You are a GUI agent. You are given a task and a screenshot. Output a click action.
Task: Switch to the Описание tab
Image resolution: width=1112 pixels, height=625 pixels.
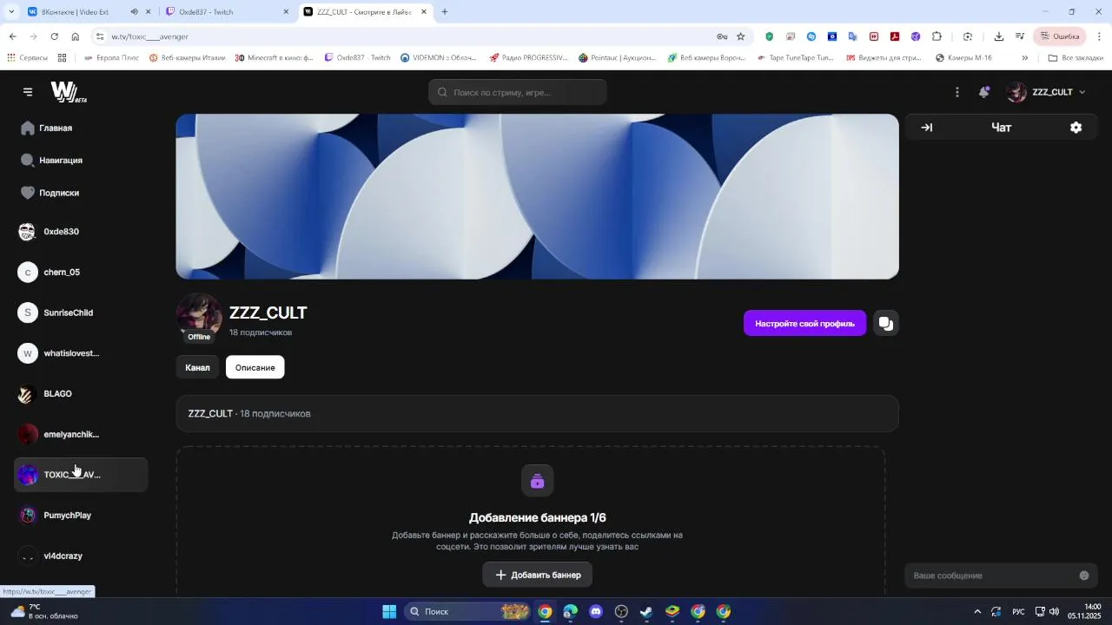tap(255, 367)
